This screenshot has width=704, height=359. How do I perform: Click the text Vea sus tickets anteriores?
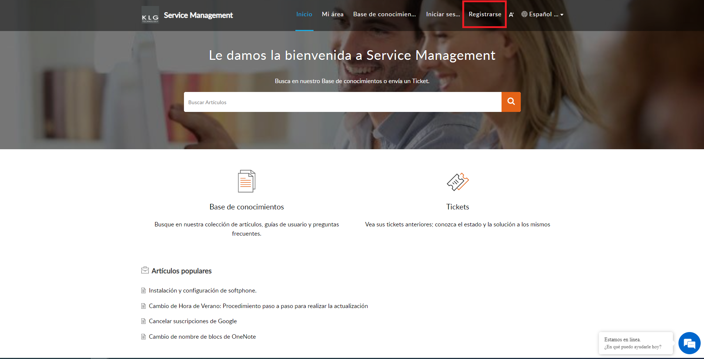tap(457, 225)
